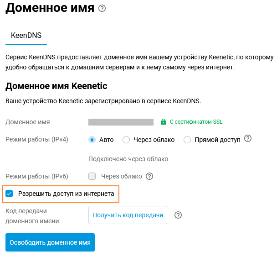Click the help icon near Получить код передачи
This screenshot has width=277, height=257.
(x=178, y=215)
